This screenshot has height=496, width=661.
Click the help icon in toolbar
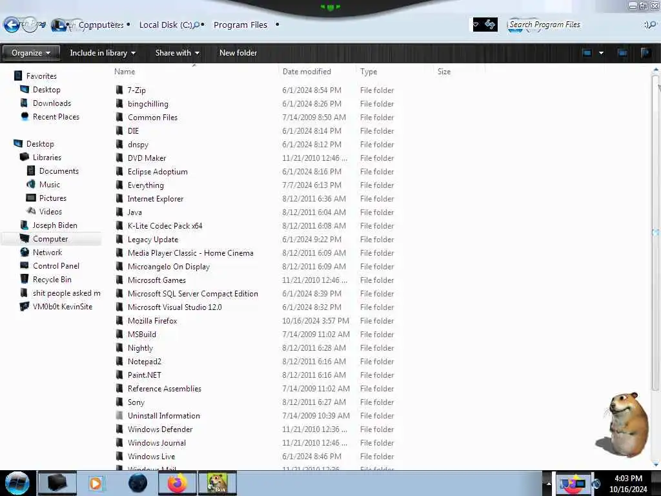click(646, 53)
